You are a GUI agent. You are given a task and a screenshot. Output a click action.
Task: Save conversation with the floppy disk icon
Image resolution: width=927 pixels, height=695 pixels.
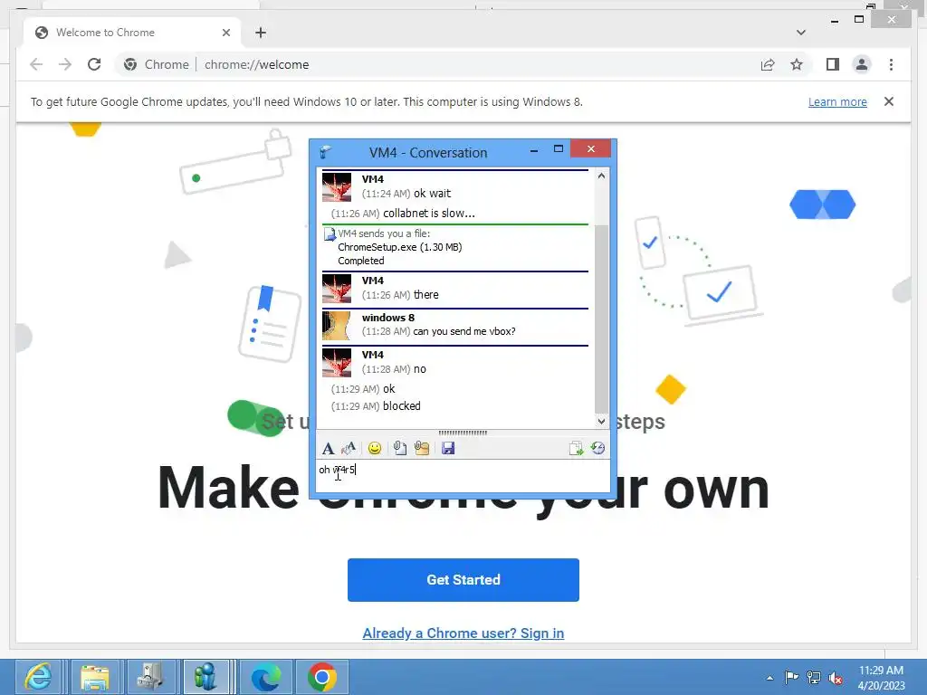tap(448, 449)
